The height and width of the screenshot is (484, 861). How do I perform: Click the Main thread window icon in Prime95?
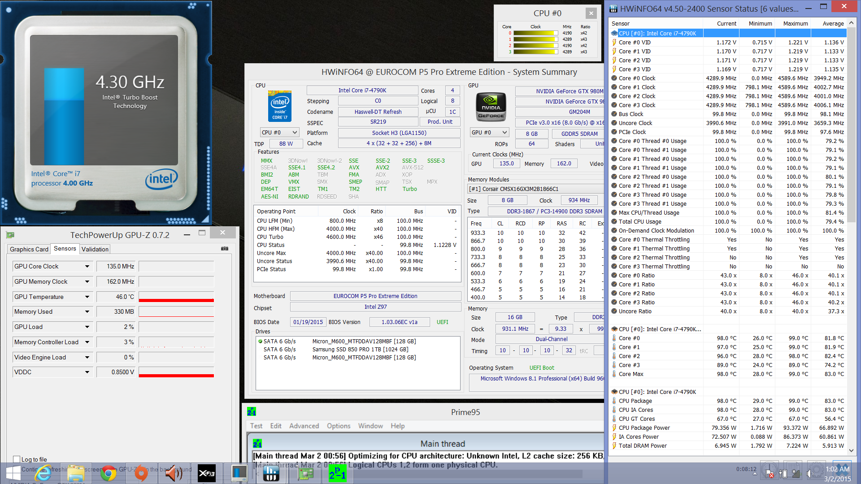[x=257, y=444]
